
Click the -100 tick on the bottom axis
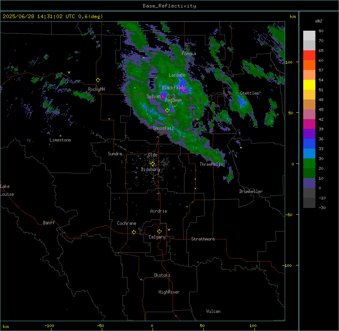(x=49, y=325)
